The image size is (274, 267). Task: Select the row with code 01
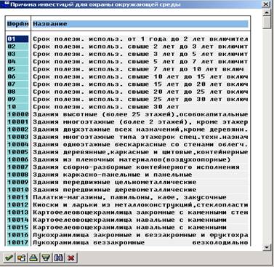(128, 39)
